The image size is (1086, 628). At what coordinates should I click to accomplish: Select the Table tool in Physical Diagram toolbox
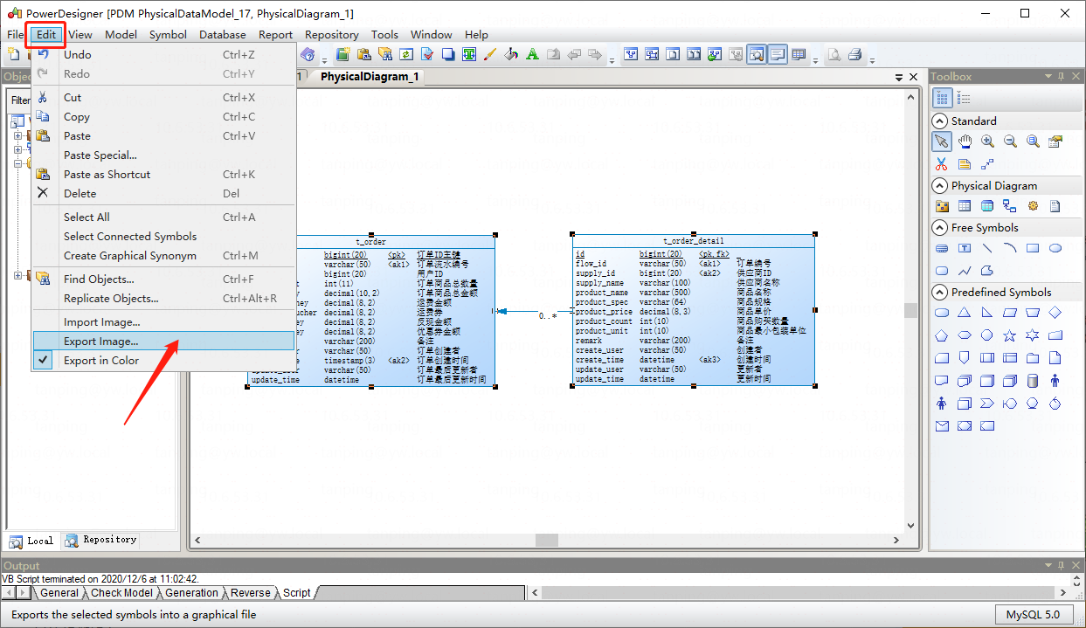(x=964, y=206)
